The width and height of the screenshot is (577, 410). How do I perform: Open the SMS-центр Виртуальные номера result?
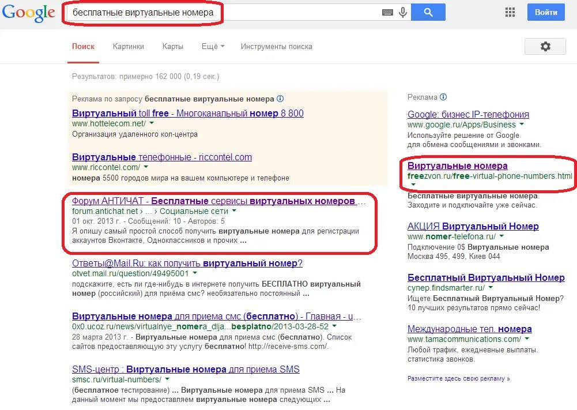pyautogui.click(x=186, y=369)
